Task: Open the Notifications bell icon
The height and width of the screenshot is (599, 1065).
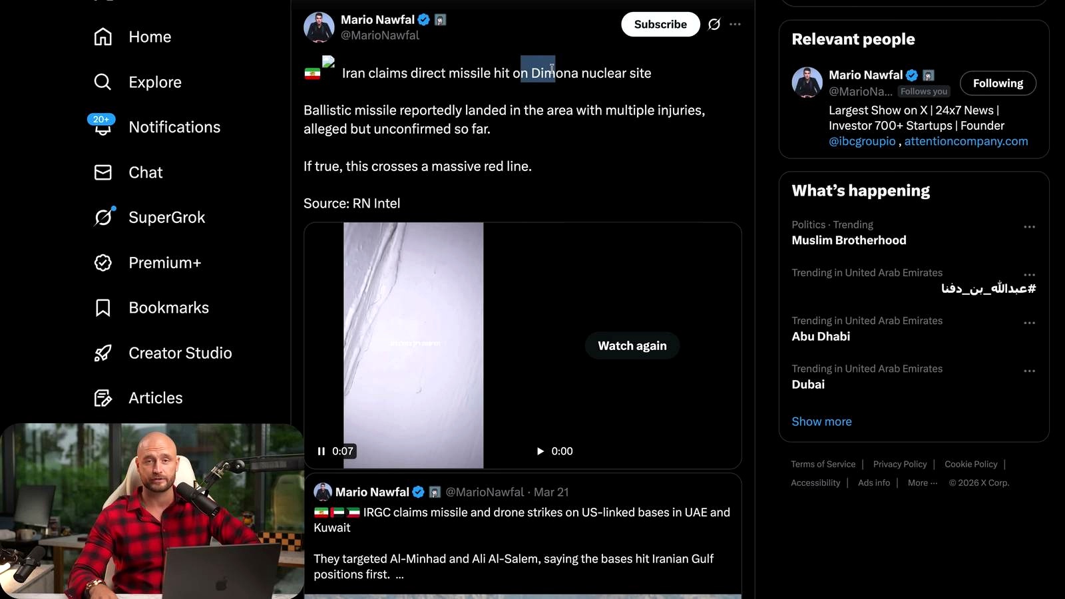Action: [103, 127]
